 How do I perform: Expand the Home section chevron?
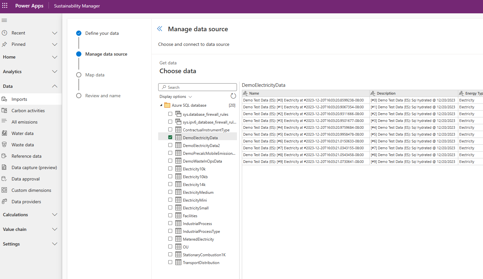pos(55,57)
